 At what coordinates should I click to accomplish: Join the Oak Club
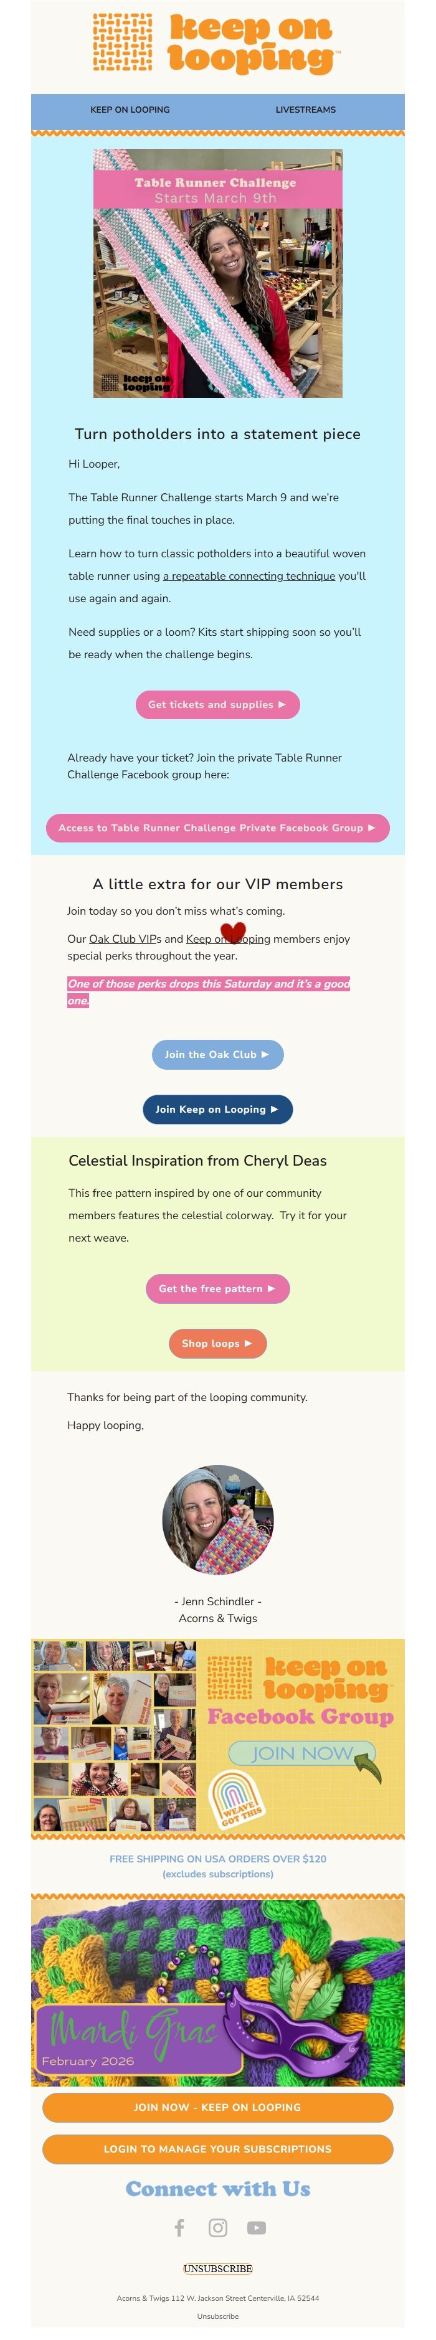pyautogui.click(x=217, y=1055)
